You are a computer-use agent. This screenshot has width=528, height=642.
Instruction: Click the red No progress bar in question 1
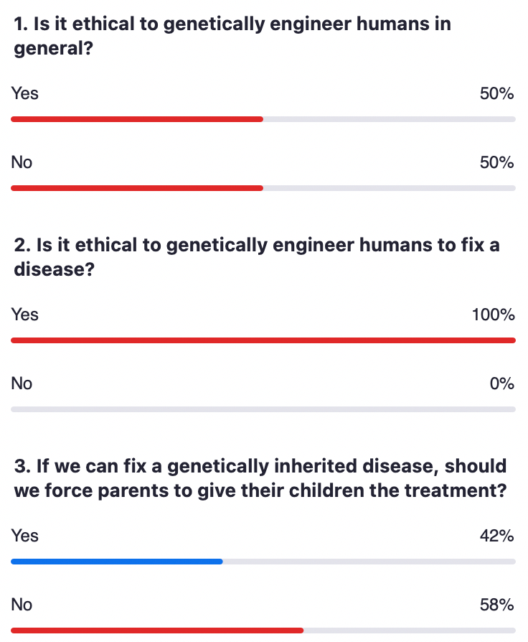[136, 188]
